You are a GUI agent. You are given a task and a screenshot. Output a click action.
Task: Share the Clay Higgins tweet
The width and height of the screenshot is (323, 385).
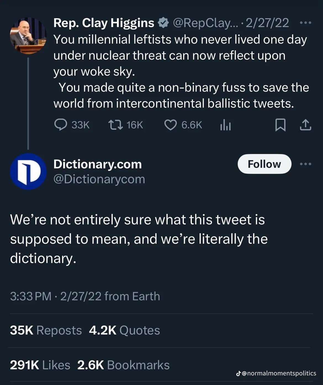tap(305, 125)
